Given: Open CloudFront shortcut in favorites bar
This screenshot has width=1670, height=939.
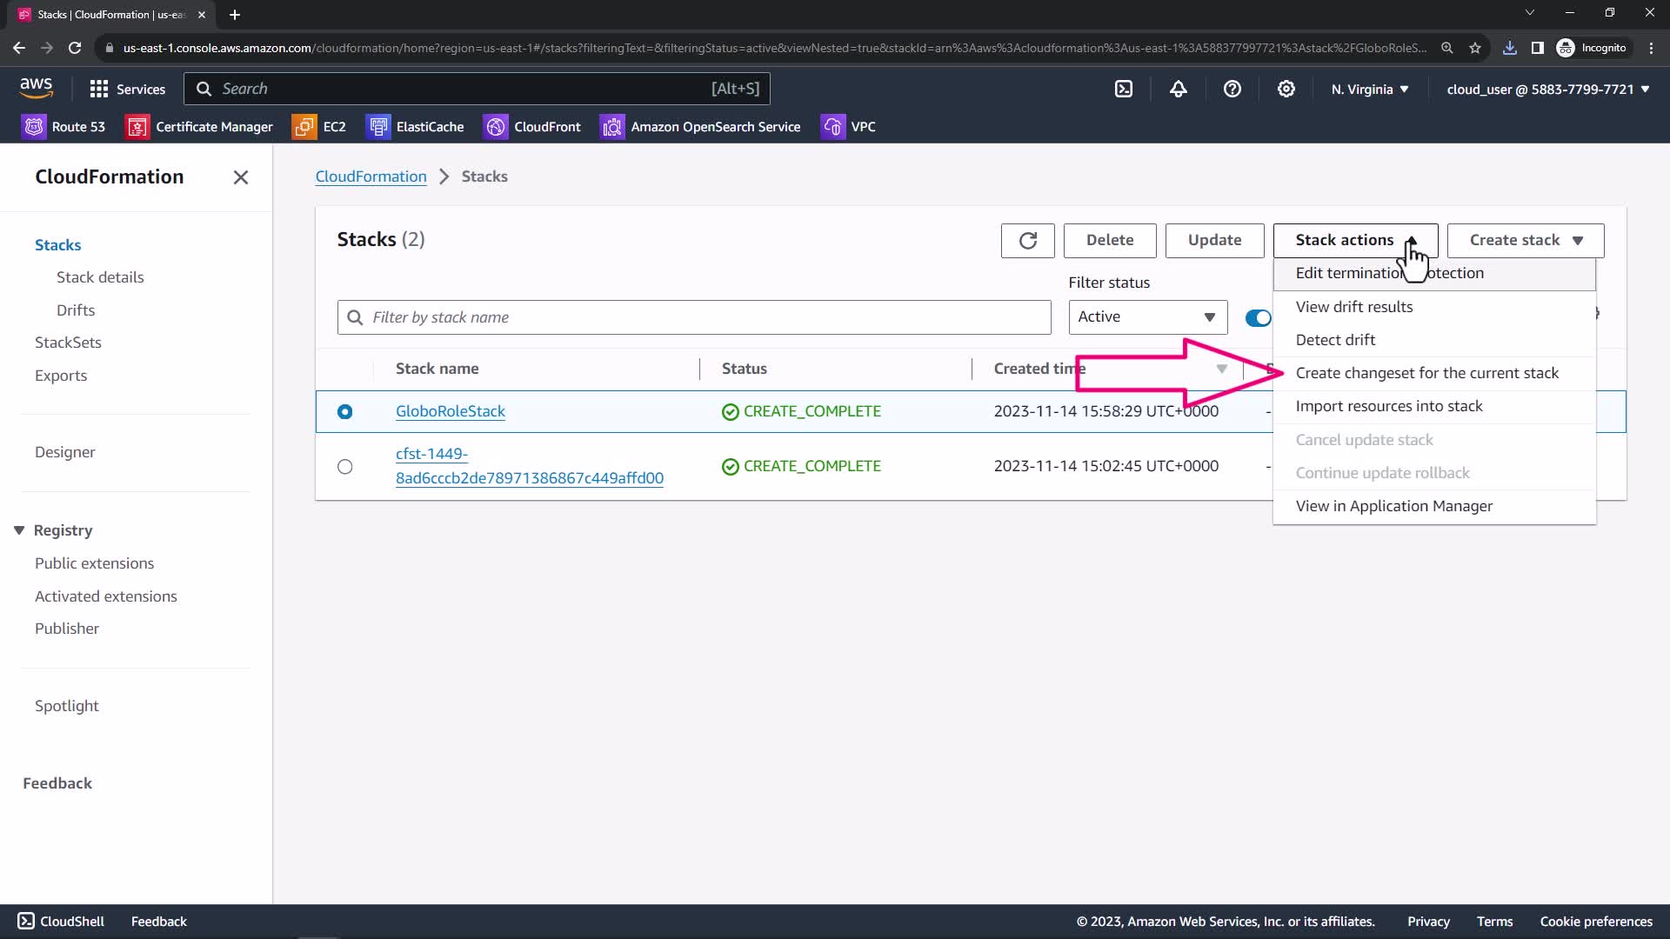Looking at the screenshot, I should coord(532,127).
